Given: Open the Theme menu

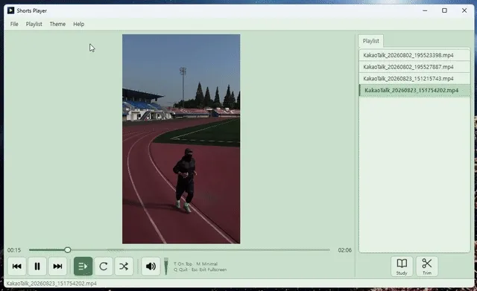Looking at the screenshot, I should click(57, 24).
